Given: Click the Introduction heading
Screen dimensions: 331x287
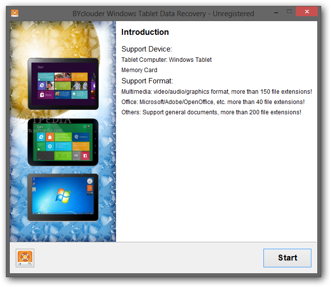Looking at the screenshot, I should click(145, 32).
